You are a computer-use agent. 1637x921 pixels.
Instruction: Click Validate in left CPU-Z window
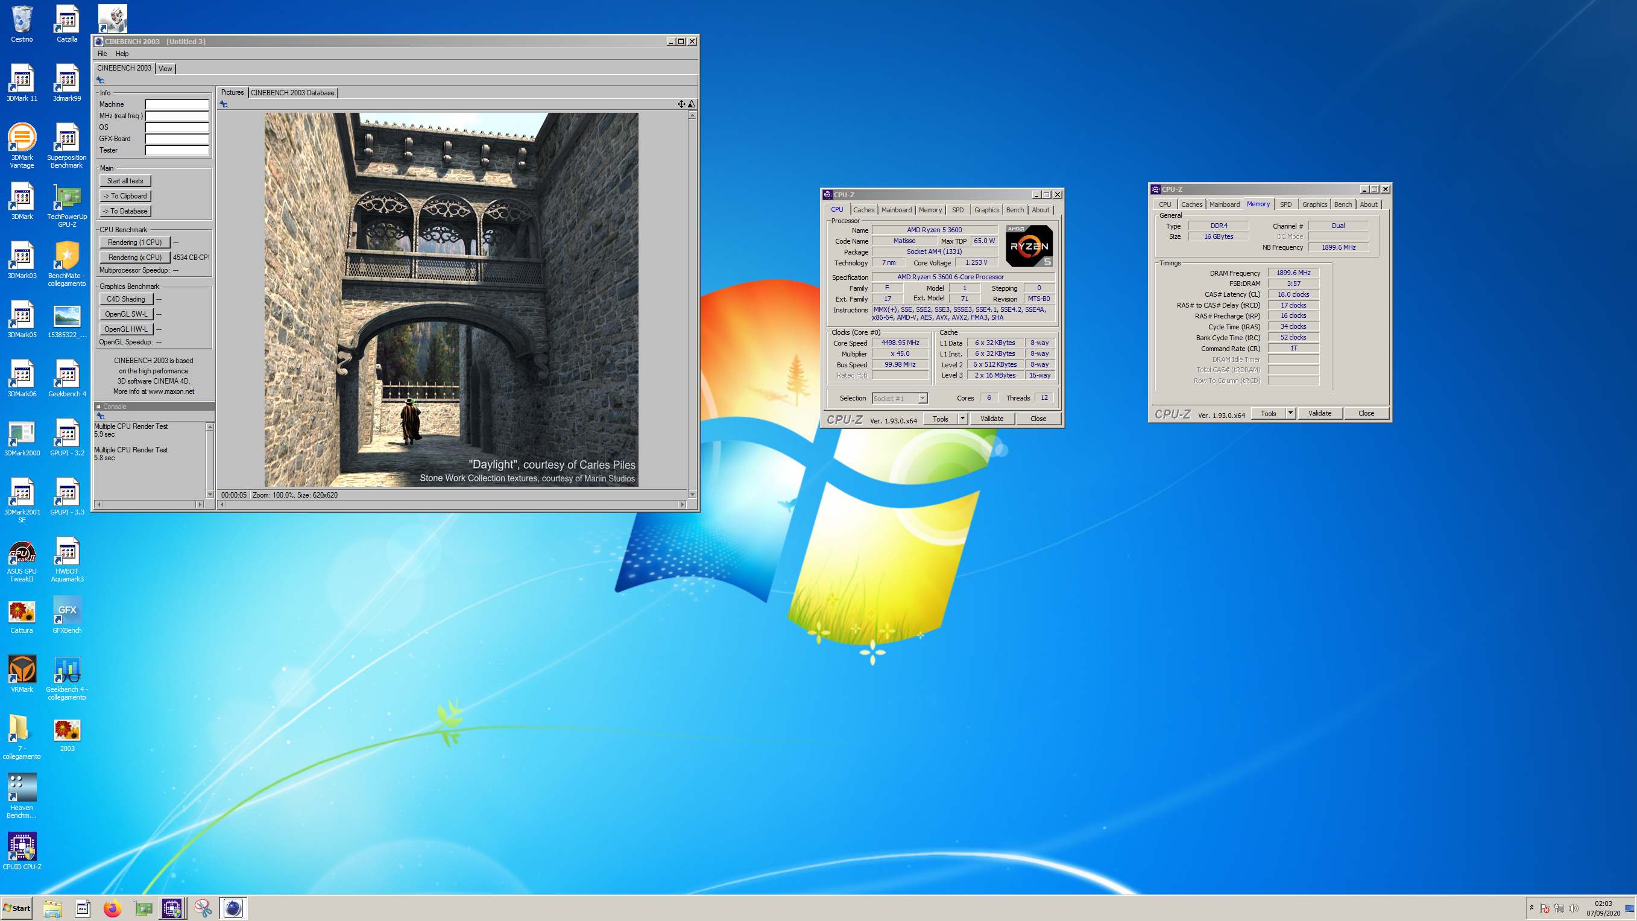pyautogui.click(x=991, y=418)
